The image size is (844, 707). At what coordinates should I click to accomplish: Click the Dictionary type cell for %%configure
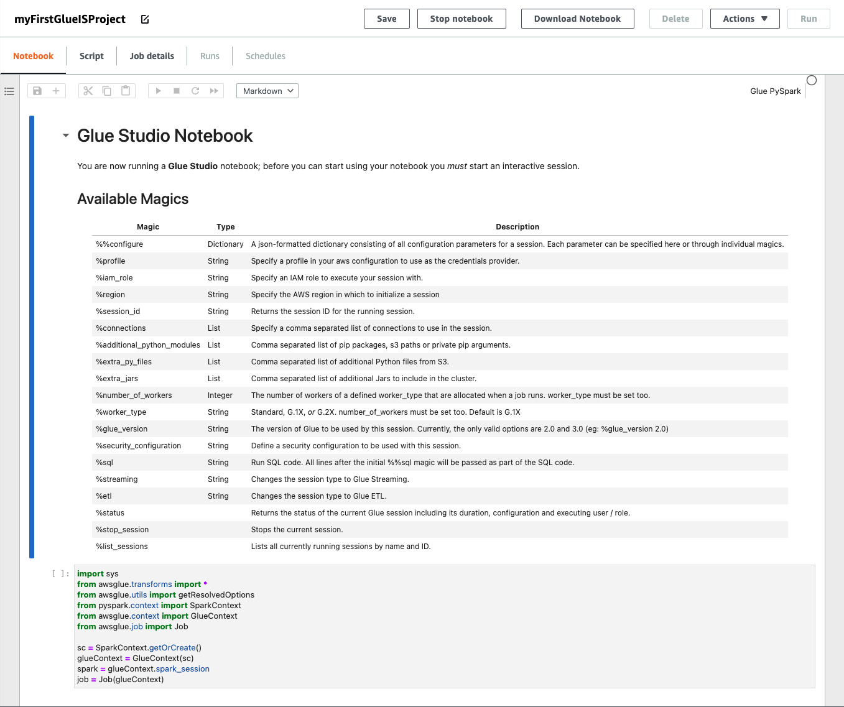click(226, 244)
